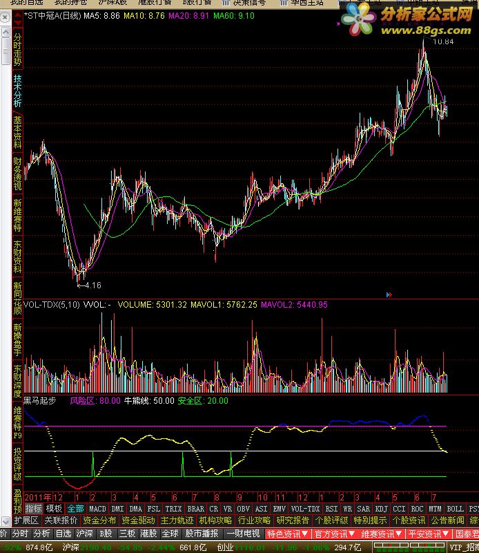This screenshot has width=479, height=553.
Task: Apply the DMI indicator
Action: 117,509
